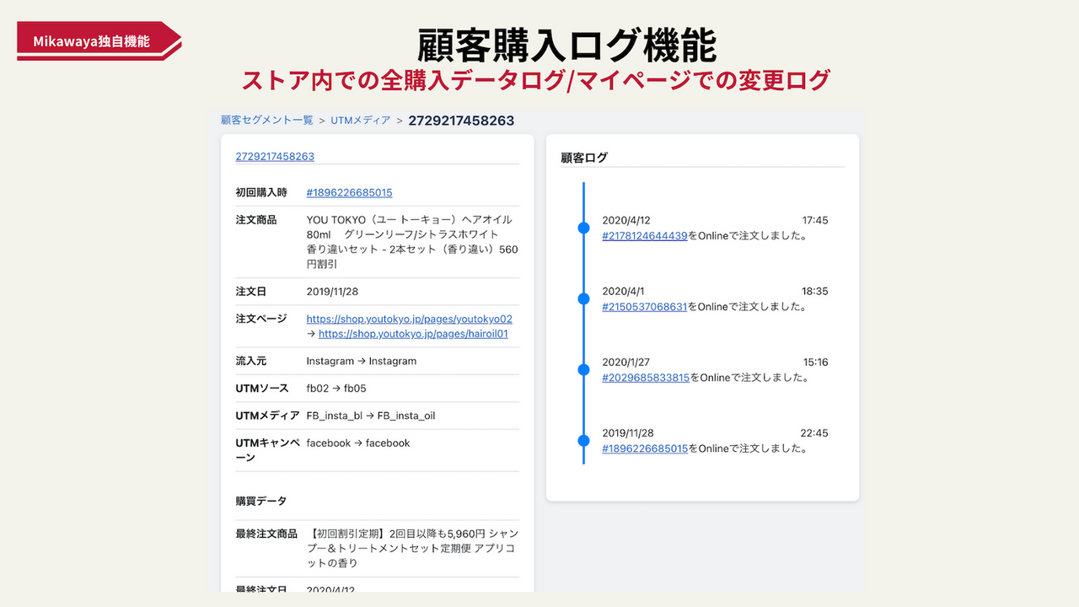Select the 購買データ section header
The height and width of the screenshot is (607, 1079).
point(258,499)
